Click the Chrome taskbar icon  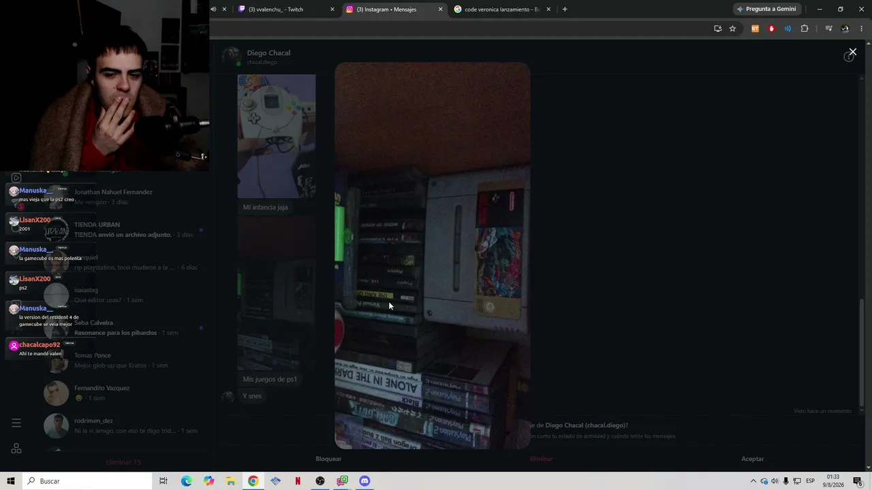(x=253, y=481)
